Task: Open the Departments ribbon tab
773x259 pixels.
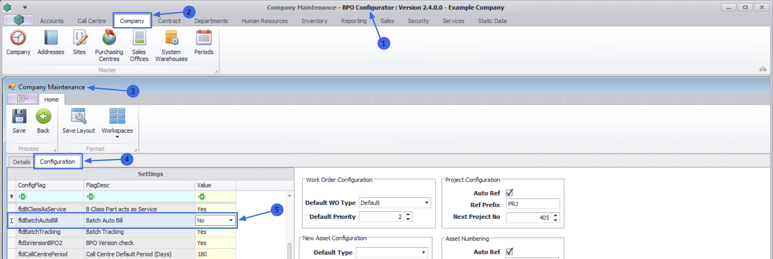Action: point(211,21)
